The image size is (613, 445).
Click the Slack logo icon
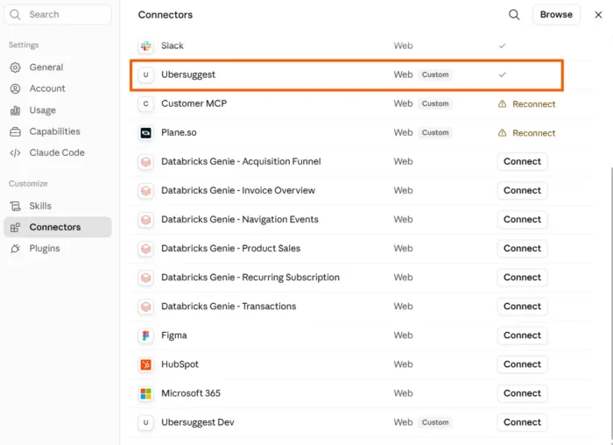(146, 46)
